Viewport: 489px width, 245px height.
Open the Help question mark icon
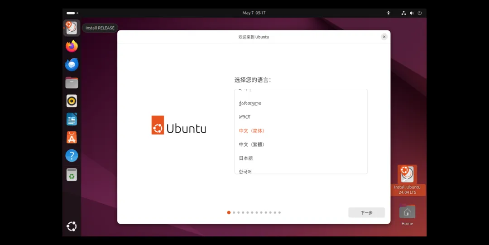pyautogui.click(x=72, y=155)
